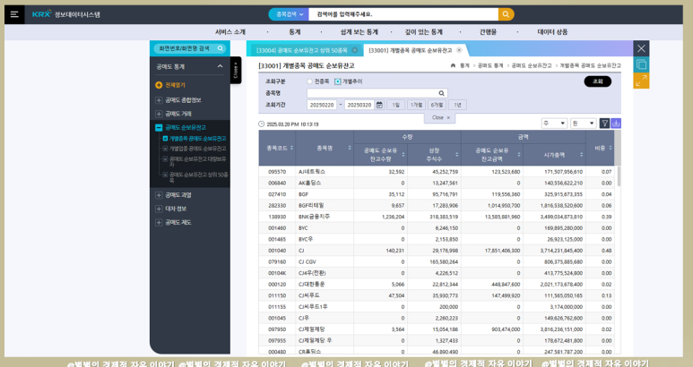Open 개별종목 공매도 순보유잔고 sidebar item
The image size is (693, 367).
tap(197, 139)
